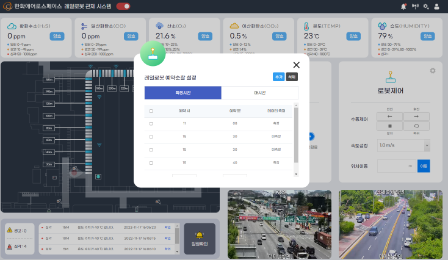448x260 pixels.
Task: Open robot control panel gear settings
Action: 433,71
